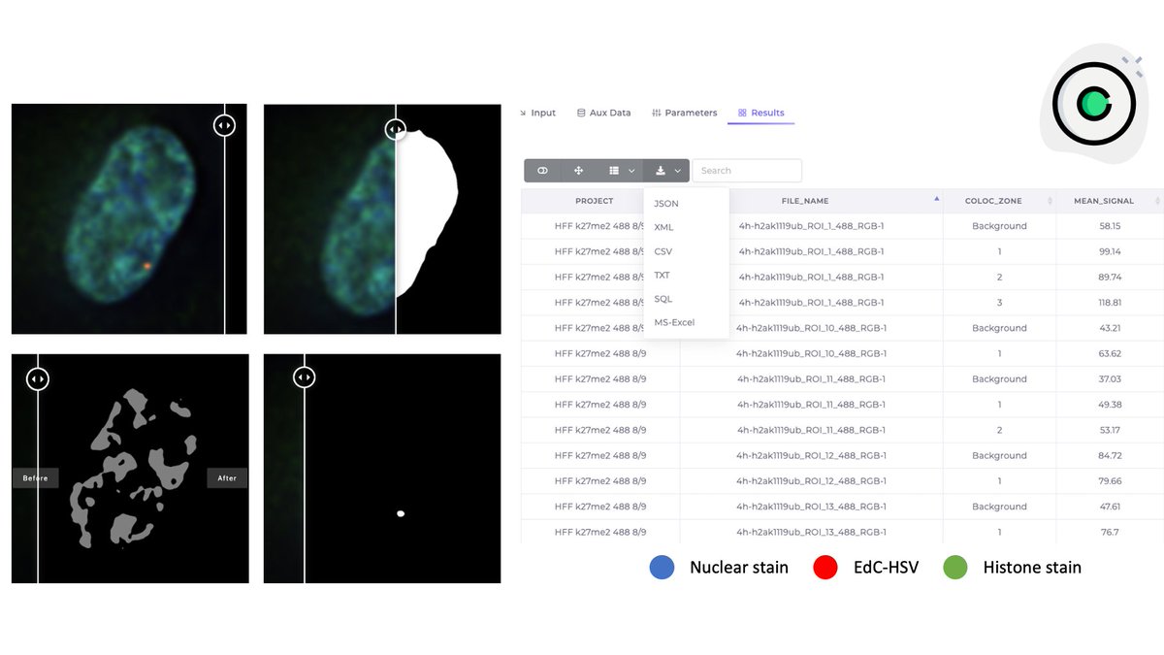
Task: Click the 84.72 mean signal cell
Action: 1110,455
